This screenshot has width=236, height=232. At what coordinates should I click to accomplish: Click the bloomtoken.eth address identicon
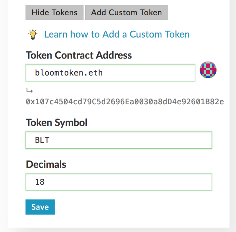click(x=208, y=70)
